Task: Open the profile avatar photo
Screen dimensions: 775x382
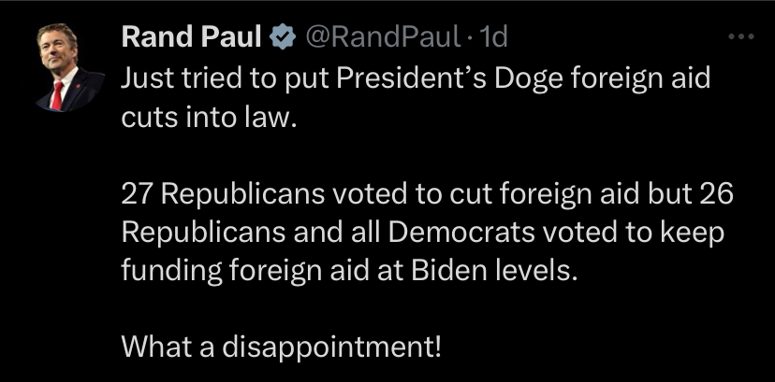Action: tap(71, 67)
